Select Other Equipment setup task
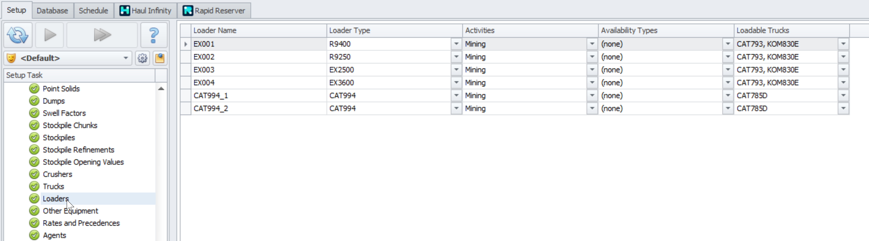The height and width of the screenshot is (241, 869). pos(70,211)
